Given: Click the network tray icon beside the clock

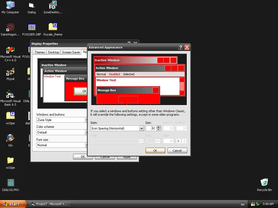Looking at the screenshot, I should click(258, 204).
